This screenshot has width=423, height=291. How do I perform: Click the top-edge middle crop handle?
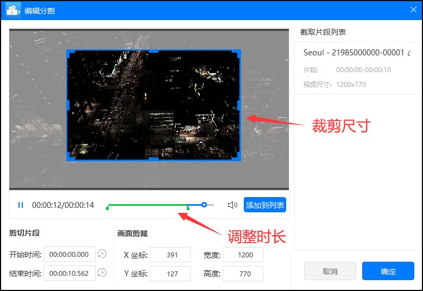[x=154, y=51]
